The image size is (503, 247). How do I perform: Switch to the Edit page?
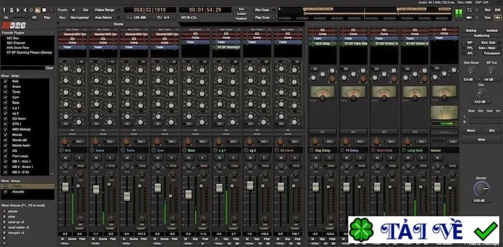[x=497, y=10]
